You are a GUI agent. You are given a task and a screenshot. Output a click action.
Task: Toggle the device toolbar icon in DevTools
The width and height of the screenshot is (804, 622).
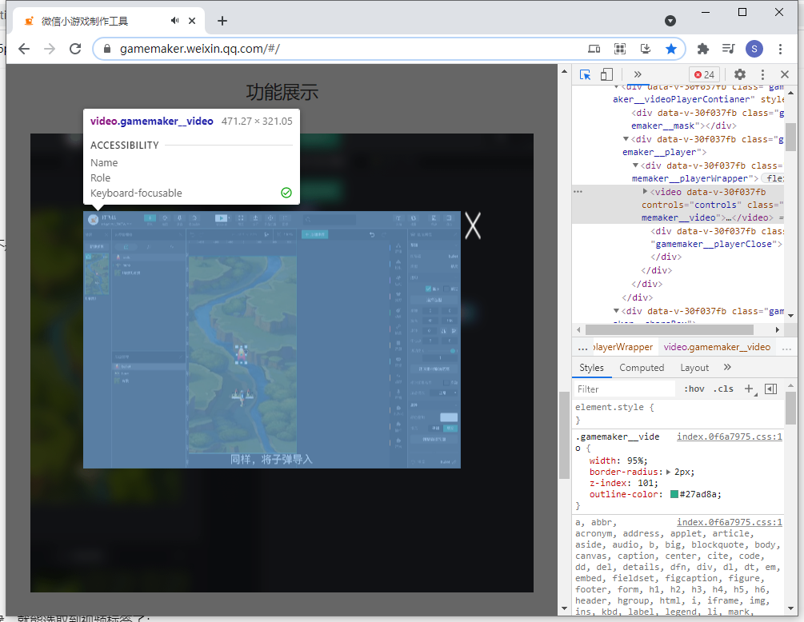click(x=606, y=75)
